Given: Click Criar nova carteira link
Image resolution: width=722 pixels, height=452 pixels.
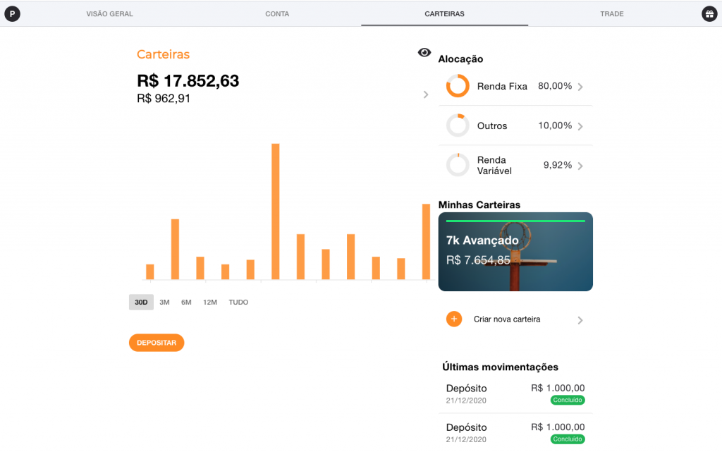Looking at the screenshot, I should 507,319.
